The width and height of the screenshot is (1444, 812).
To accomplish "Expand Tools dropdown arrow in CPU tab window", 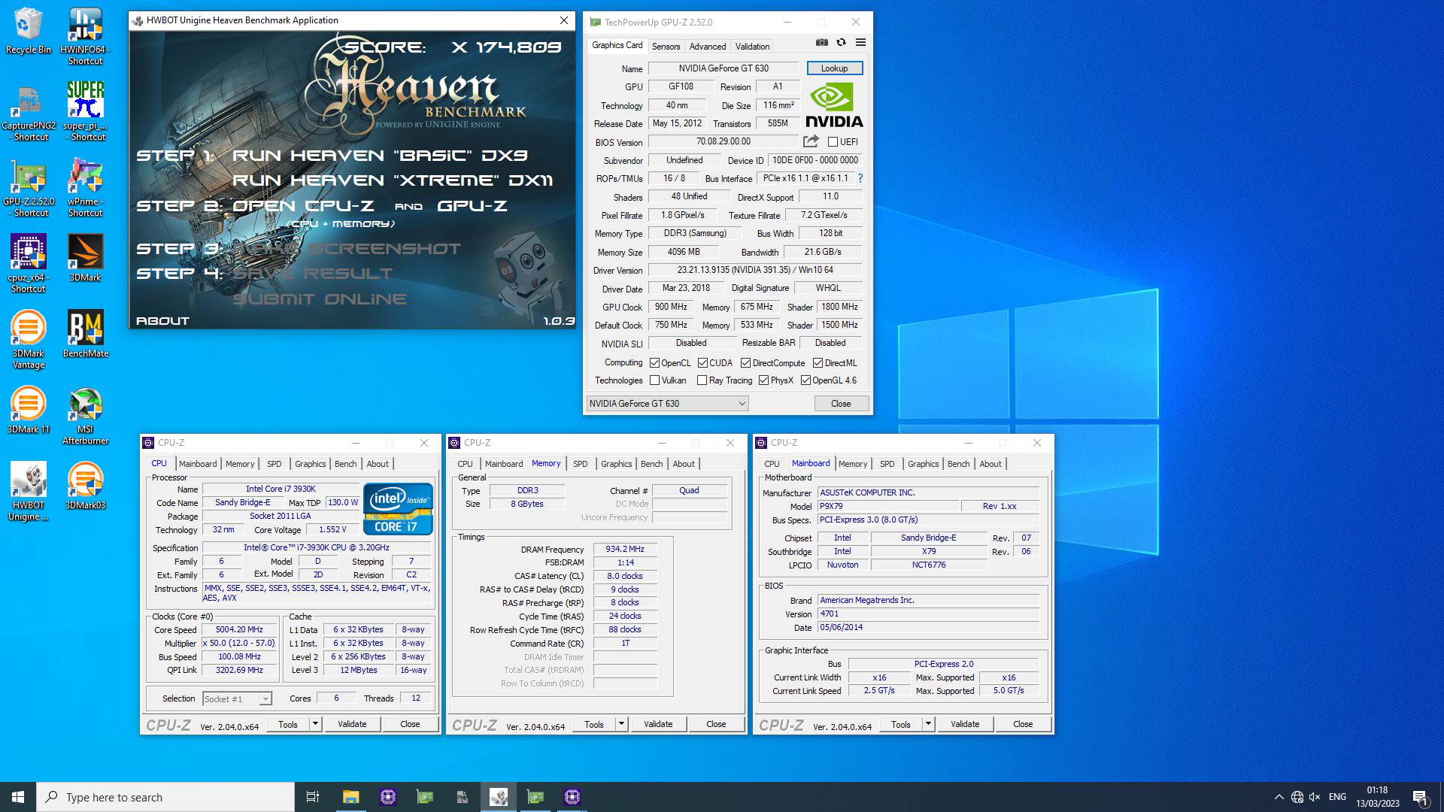I will point(315,724).
